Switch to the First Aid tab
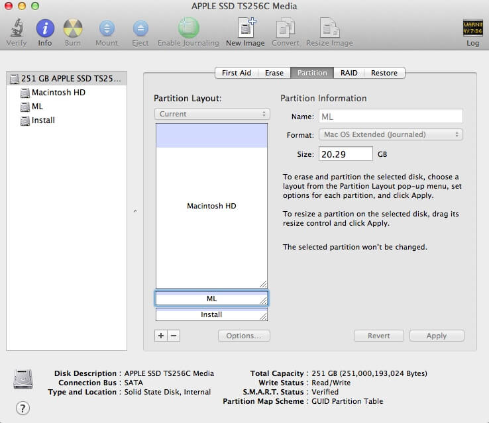Screen dimensions: 489x423 (237, 73)
